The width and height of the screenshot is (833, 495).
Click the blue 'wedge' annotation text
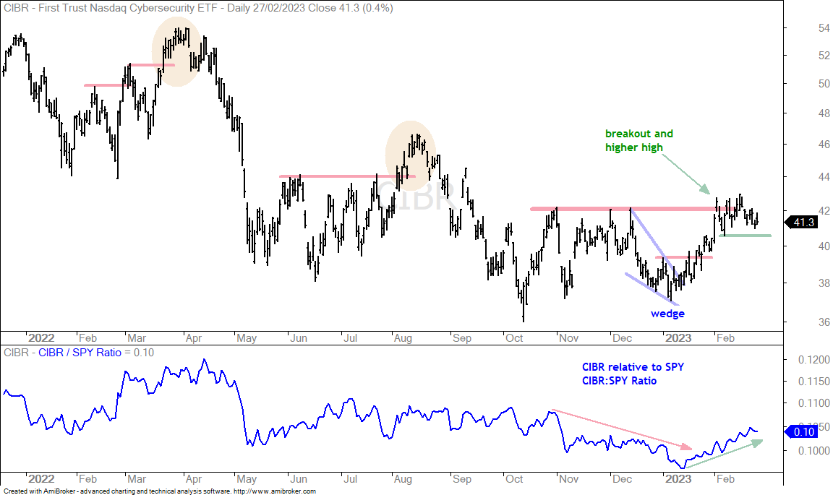pyautogui.click(x=668, y=314)
